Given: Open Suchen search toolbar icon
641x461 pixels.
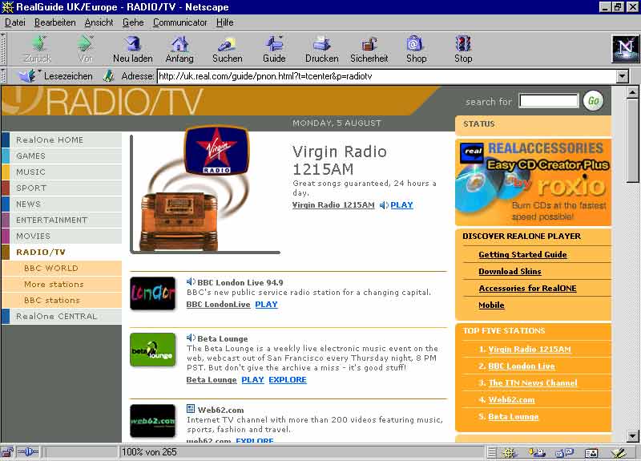Looking at the screenshot, I should (x=228, y=44).
